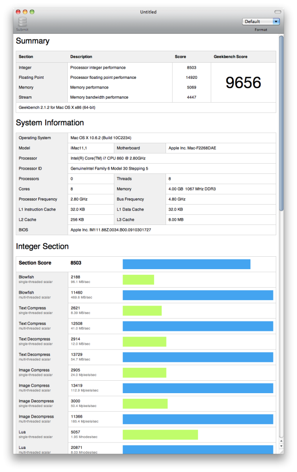Viewport: 297px width, 472px height.
Task: Select the L3 Cache 8.00 MB value
Action: (176, 220)
